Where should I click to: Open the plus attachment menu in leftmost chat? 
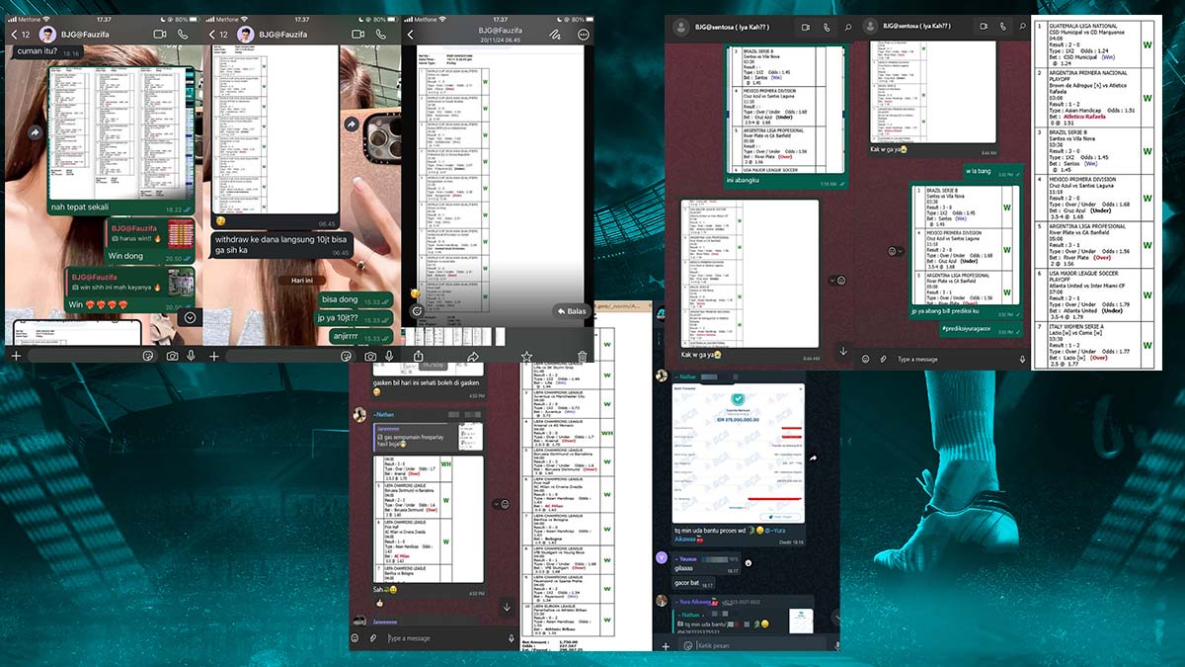(15, 356)
